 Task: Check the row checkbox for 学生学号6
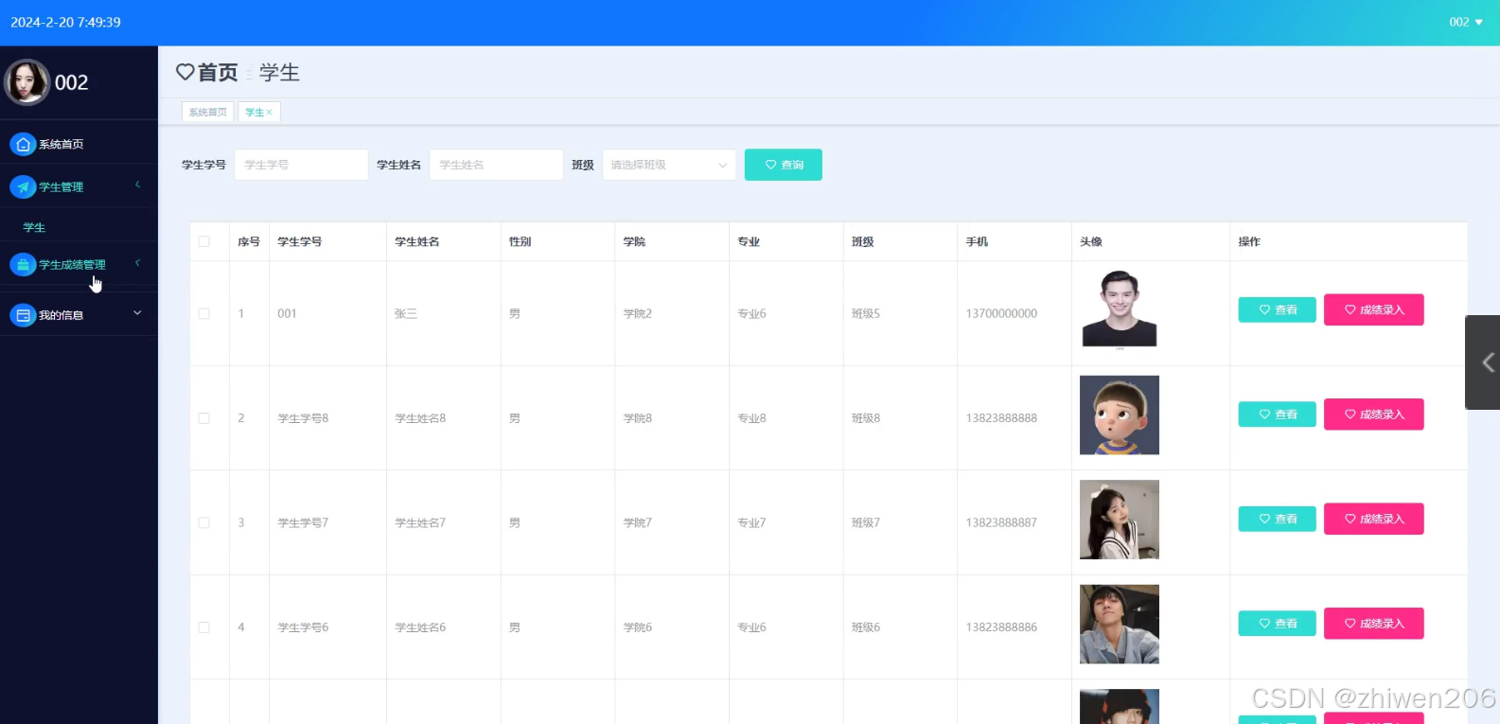pos(203,627)
